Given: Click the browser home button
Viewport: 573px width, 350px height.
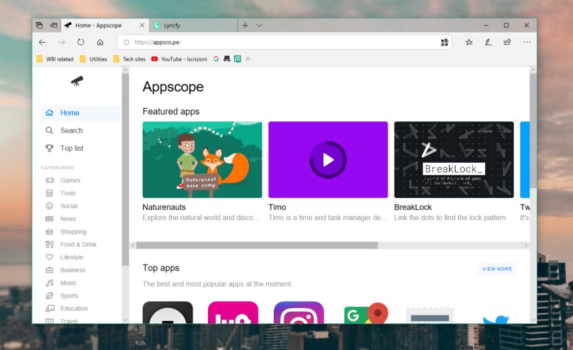Looking at the screenshot, I should 100,43.
